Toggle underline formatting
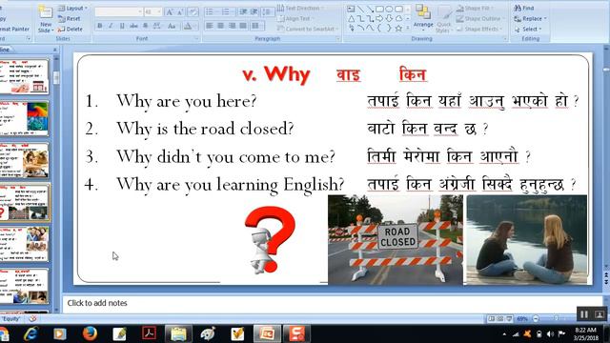This screenshot has height=343, width=610. click(122, 26)
